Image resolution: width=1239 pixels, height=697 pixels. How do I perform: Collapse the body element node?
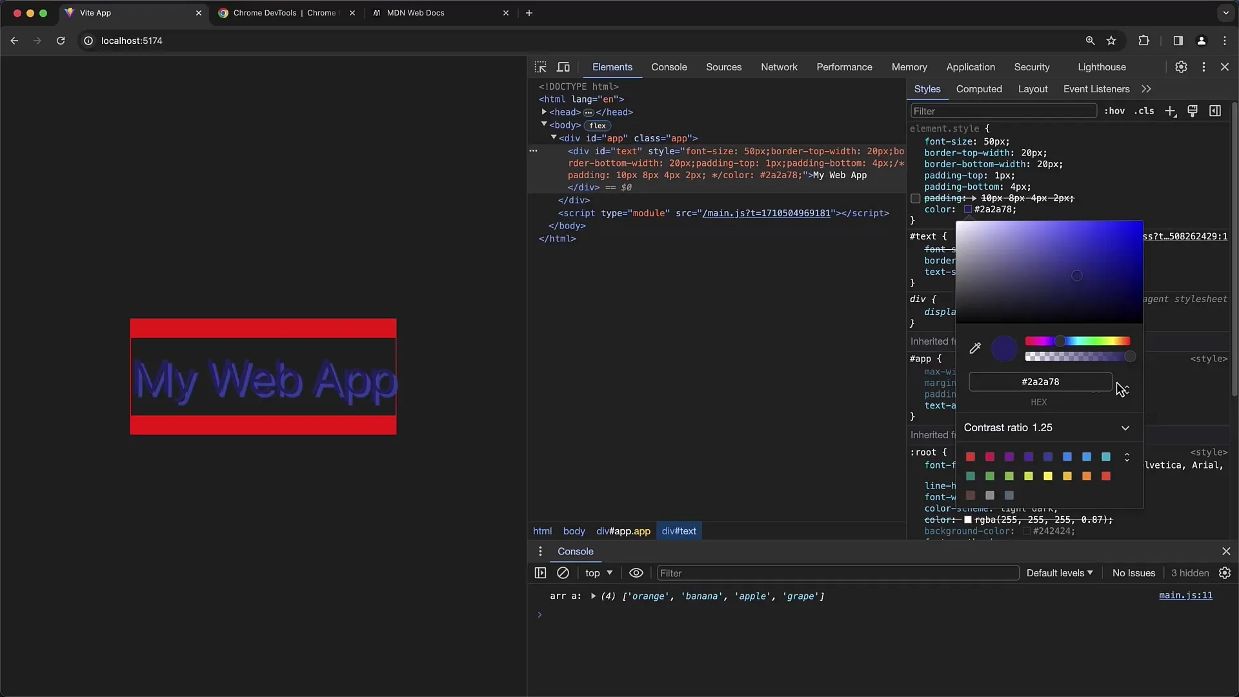(544, 125)
